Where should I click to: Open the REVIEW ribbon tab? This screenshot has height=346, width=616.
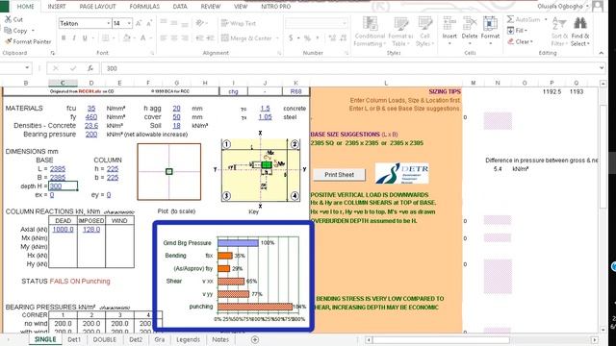(211, 7)
